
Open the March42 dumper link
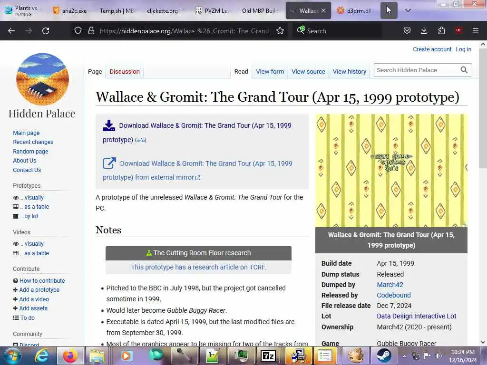coord(390,285)
